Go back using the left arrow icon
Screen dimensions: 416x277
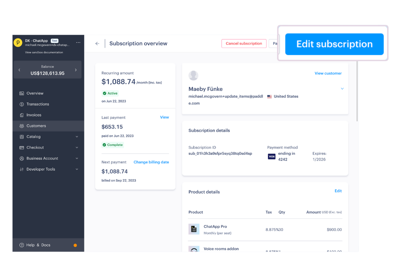[x=97, y=44]
